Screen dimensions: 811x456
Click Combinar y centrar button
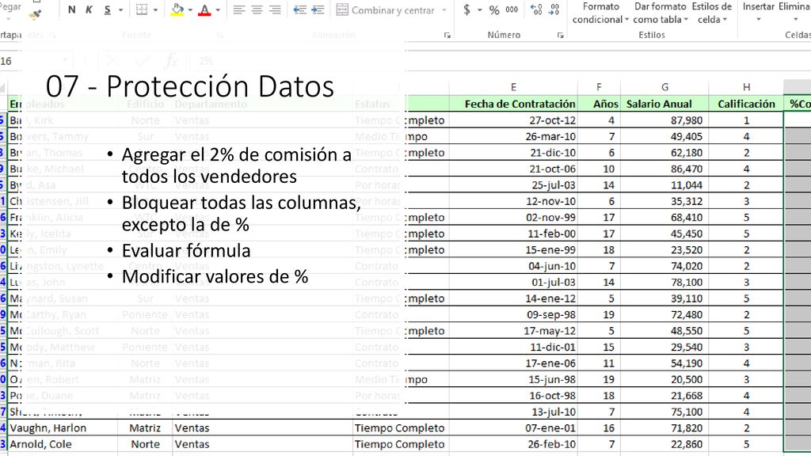(x=386, y=9)
